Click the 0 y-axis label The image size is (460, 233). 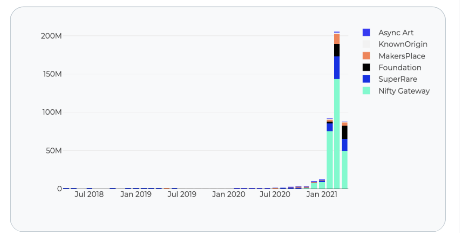(59, 189)
